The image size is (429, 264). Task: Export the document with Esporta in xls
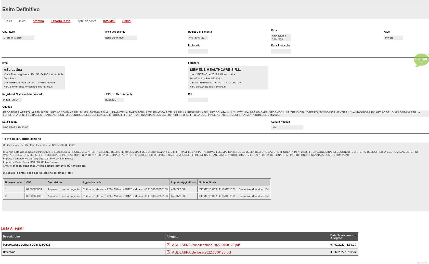point(60,21)
